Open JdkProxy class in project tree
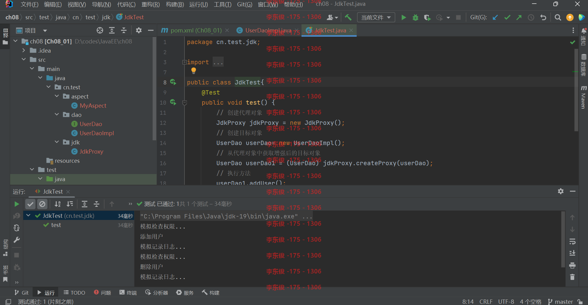 click(91, 151)
